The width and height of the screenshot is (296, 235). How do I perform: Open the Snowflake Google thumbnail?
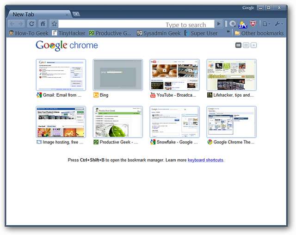(x=175, y=122)
